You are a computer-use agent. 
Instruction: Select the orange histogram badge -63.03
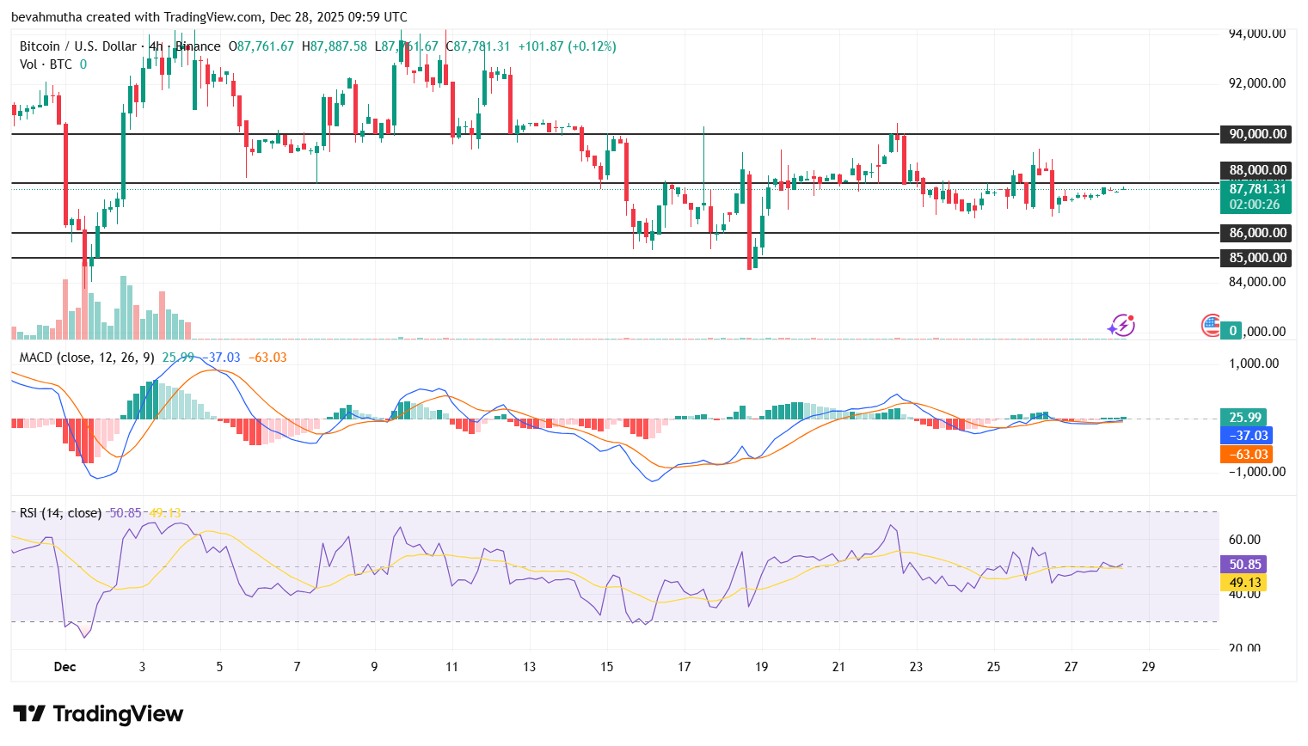point(1244,455)
